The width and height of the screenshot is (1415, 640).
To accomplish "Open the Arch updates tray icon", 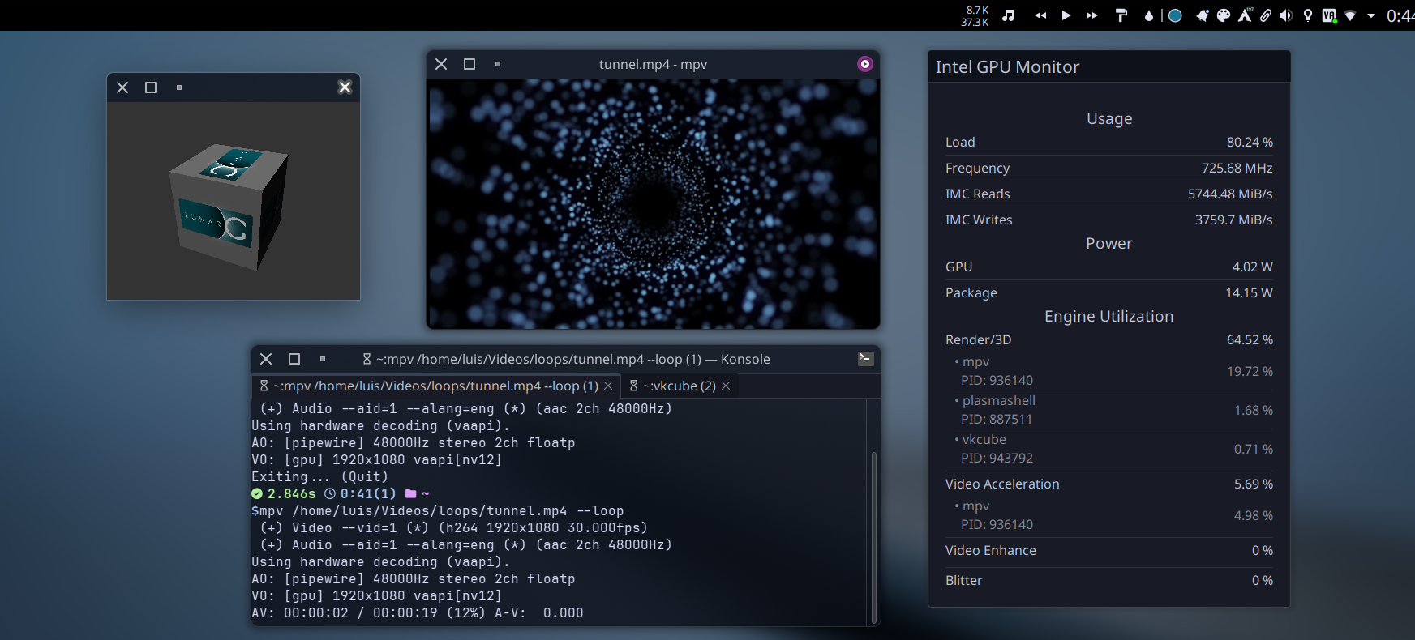I will tap(1245, 15).
